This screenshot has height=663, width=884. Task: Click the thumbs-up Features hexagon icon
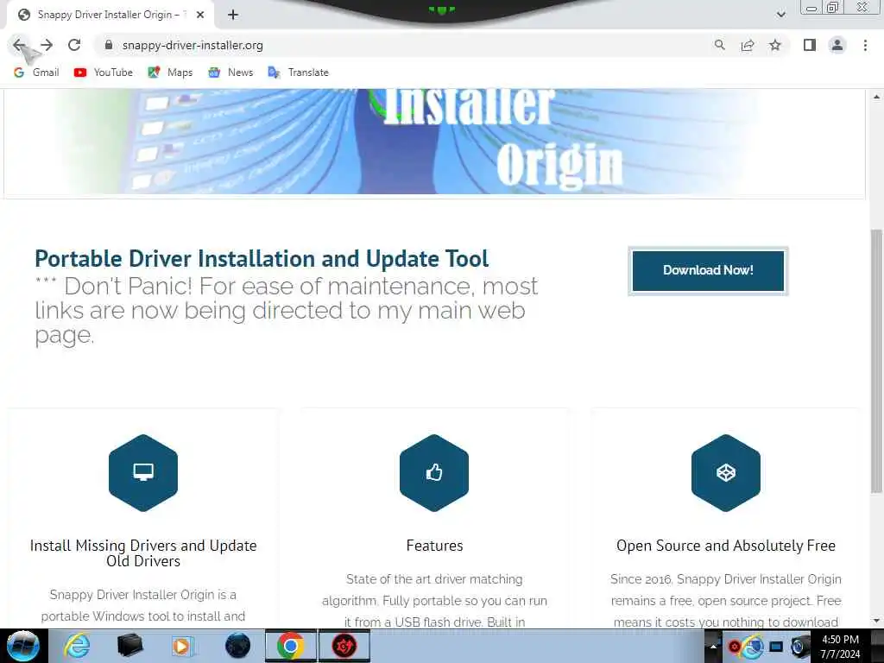point(434,472)
